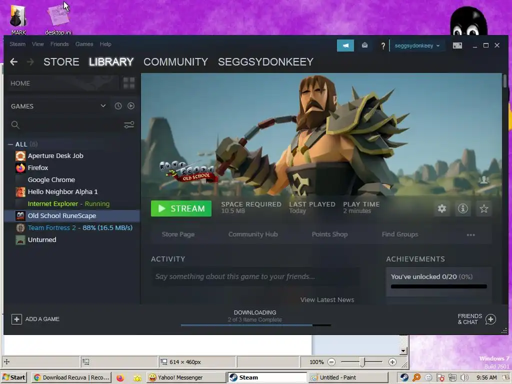Open the Find Groups link
The height and width of the screenshot is (384, 512).
point(400,234)
